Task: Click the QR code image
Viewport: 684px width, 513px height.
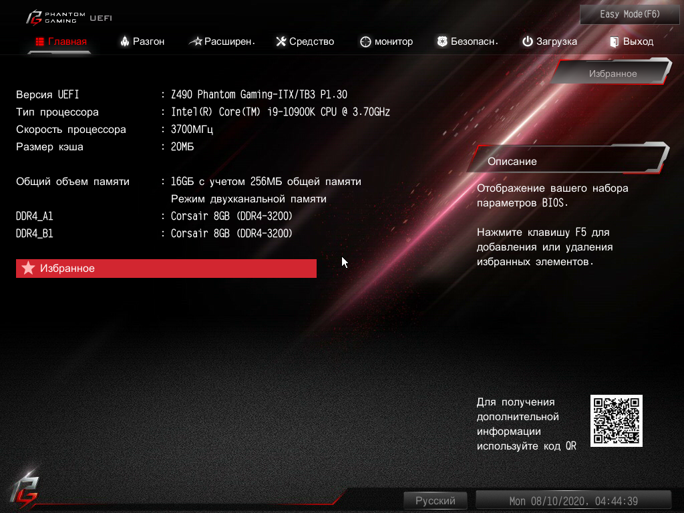Action: coord(617,421)
